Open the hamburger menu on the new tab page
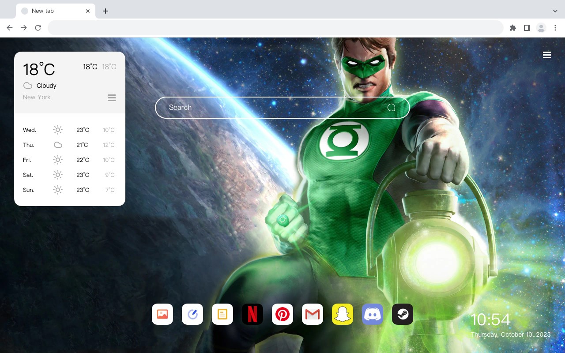 coord(547,55)
